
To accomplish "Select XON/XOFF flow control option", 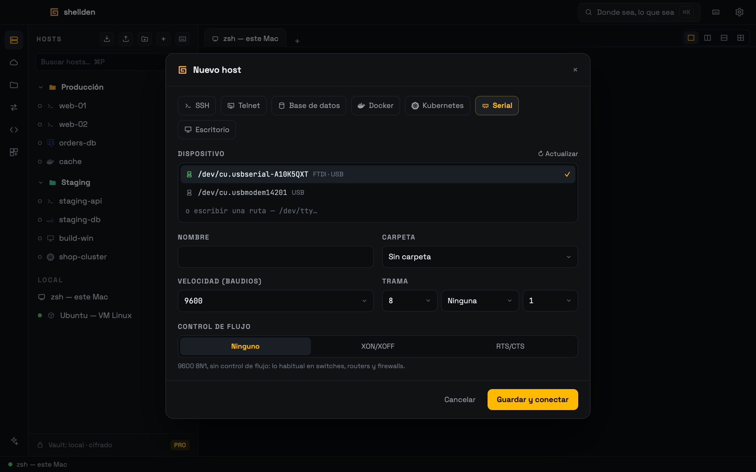I will (x=378, y=346).
